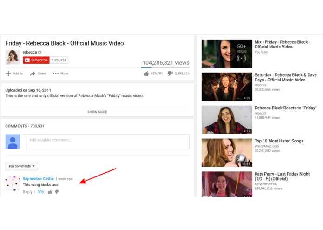323x230 pixels.
Task: Click the Rebecca Black Reacts to "Friday" title
Action: click(x=285, y=108)
